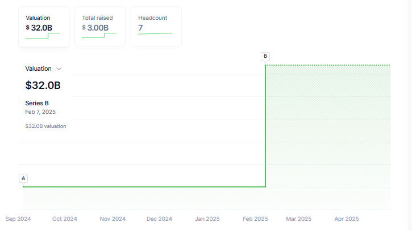
Task: Select the Valuation summary card
Action: tap(44, 27)
